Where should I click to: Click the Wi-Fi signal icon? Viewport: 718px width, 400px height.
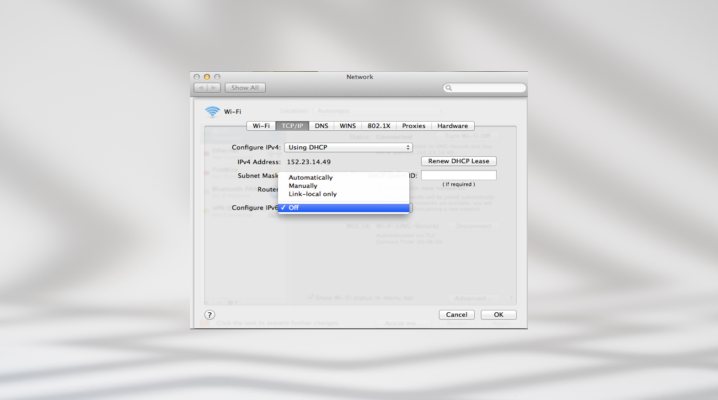[x=213, y=112]
